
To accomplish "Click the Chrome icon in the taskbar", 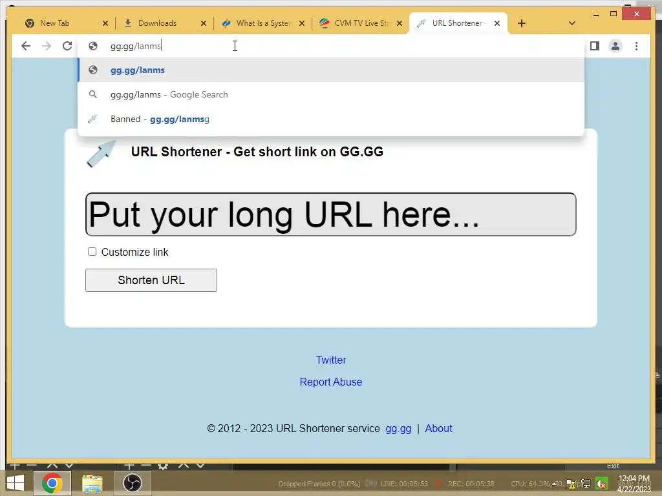I will pyautogui.click(x=52, y=483).
